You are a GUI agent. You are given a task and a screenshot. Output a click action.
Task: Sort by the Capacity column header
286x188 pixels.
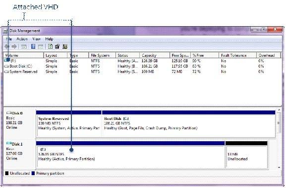pyautogui.click(x=155, y=55)
